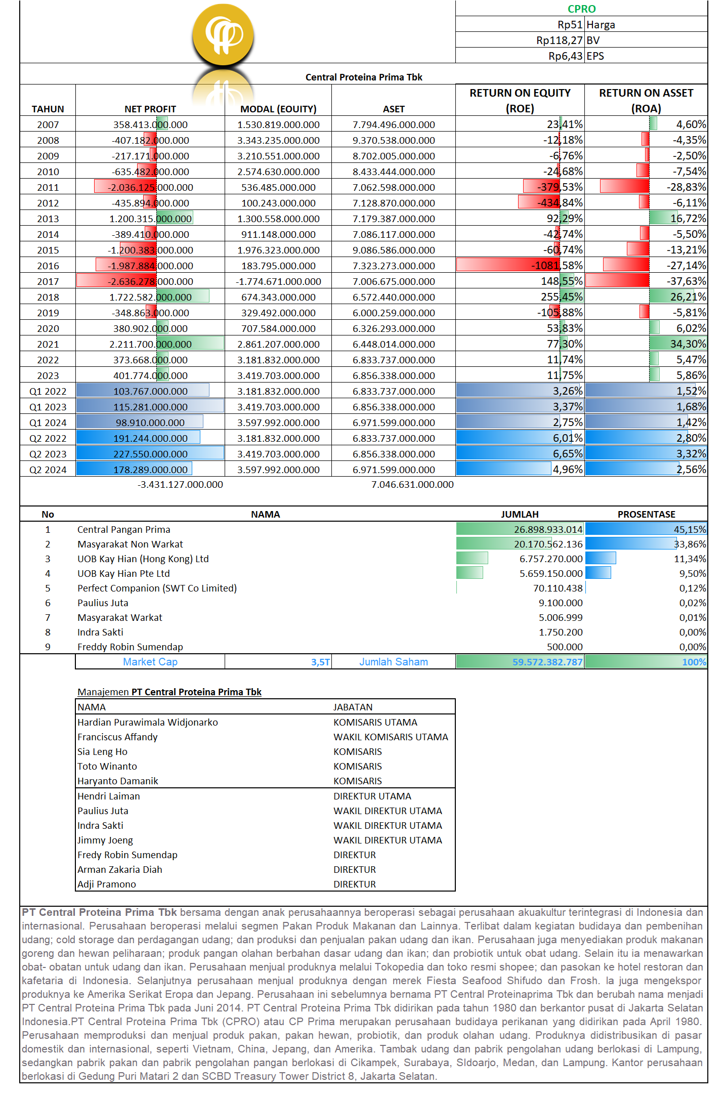Click the "Rp6,43" EPS value
The width and height of the screenshot is (728, 1098).
(566, 56)
